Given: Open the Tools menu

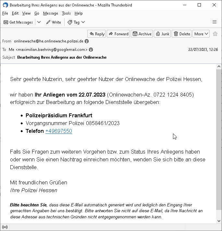Looking at the screenshot, I should pos(66,13).
